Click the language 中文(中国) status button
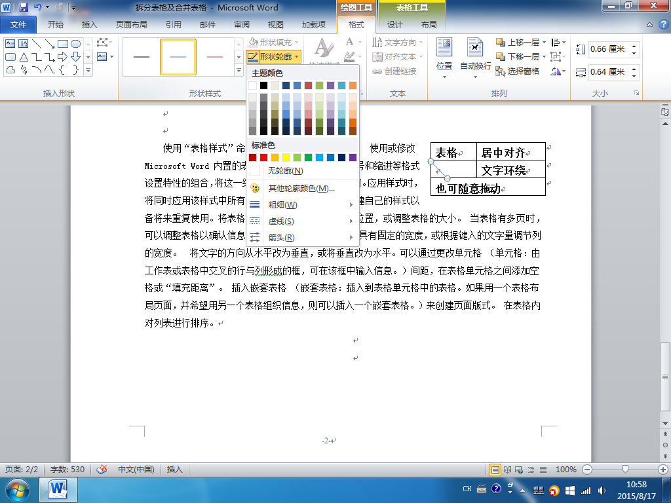Viewport: 671px width, 503px height. coord(136,469)
